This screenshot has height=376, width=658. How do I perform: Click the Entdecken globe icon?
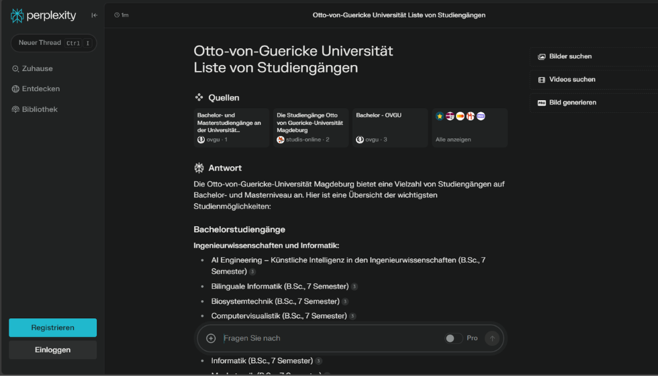(15, 89)
